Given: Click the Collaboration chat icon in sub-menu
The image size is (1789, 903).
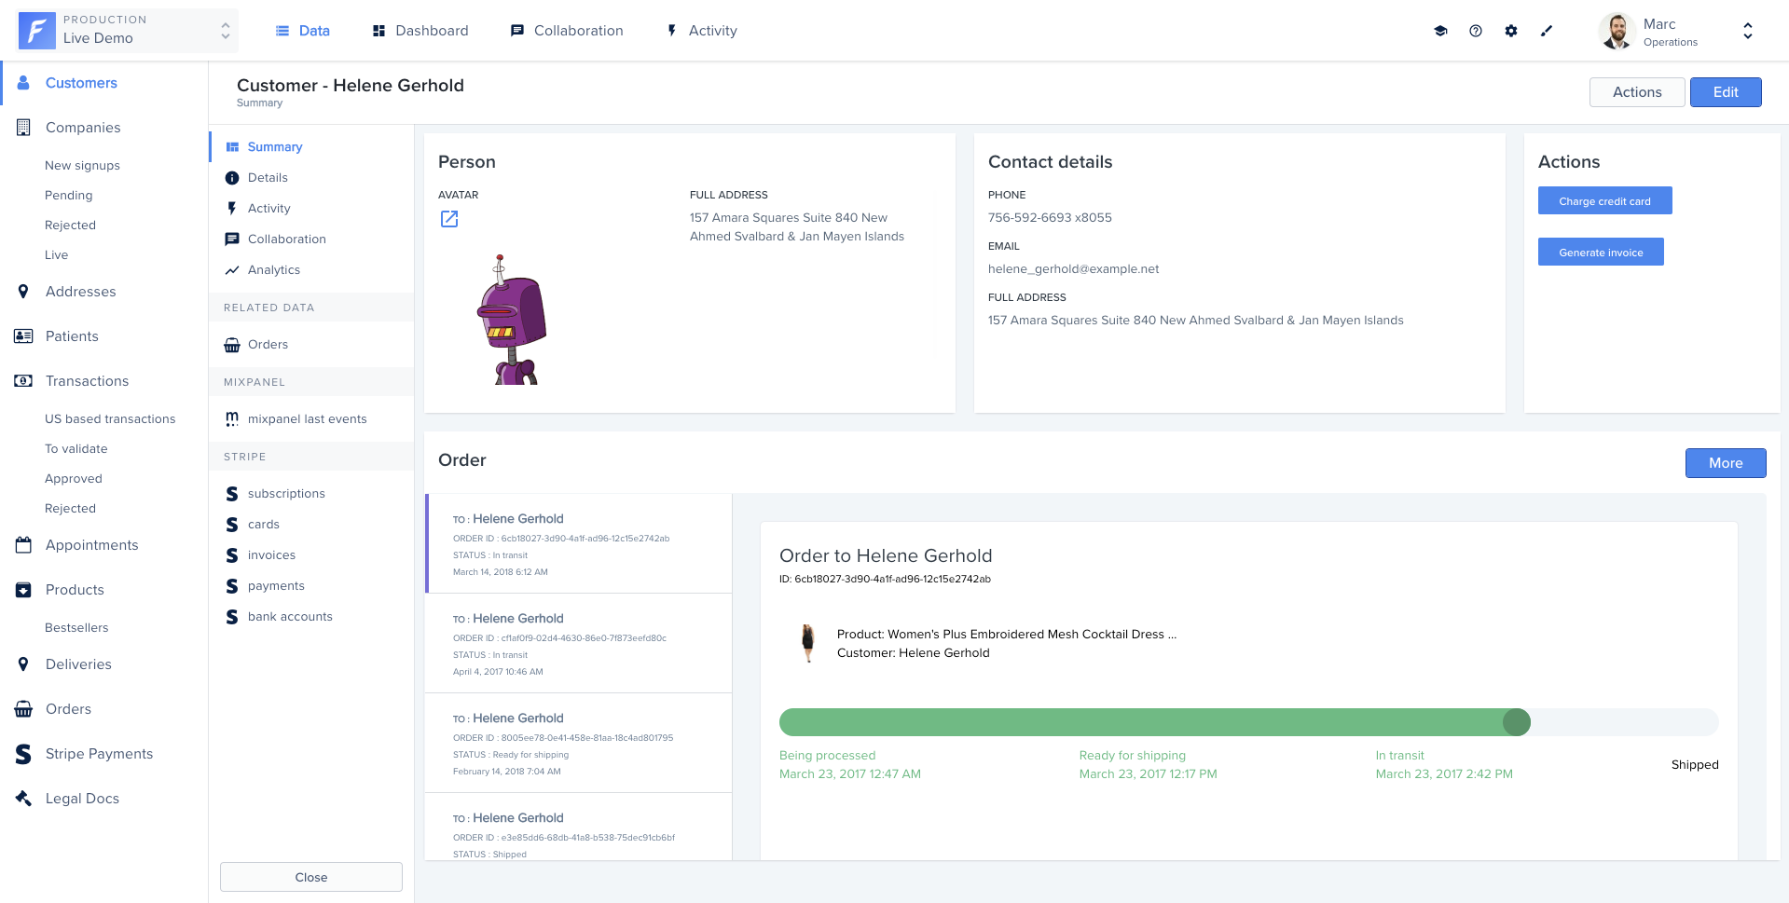Looking at the screenshot, I should (x=232, y=239).
